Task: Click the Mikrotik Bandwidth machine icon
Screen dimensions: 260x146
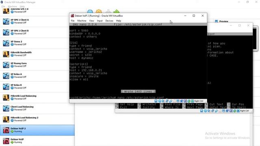Action: coord(6,54)
